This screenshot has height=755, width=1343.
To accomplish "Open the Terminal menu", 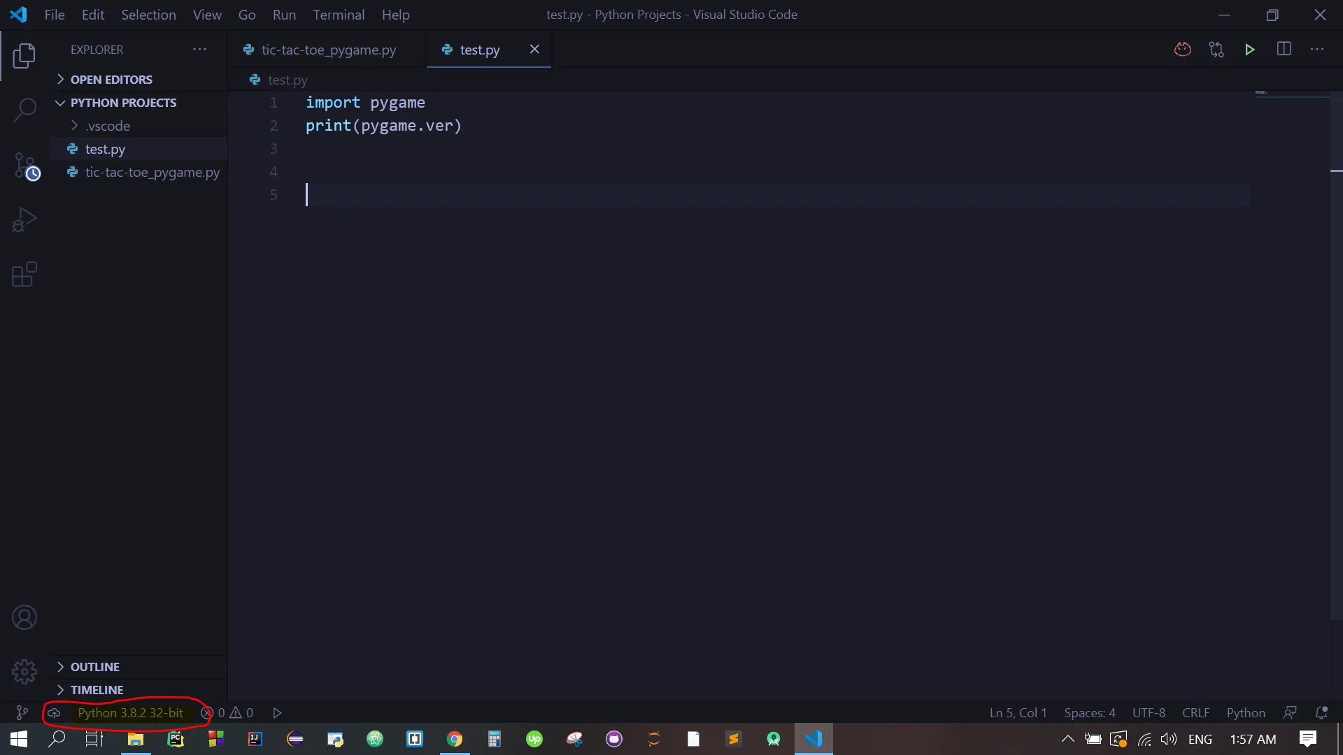I will tap(339, 15).
